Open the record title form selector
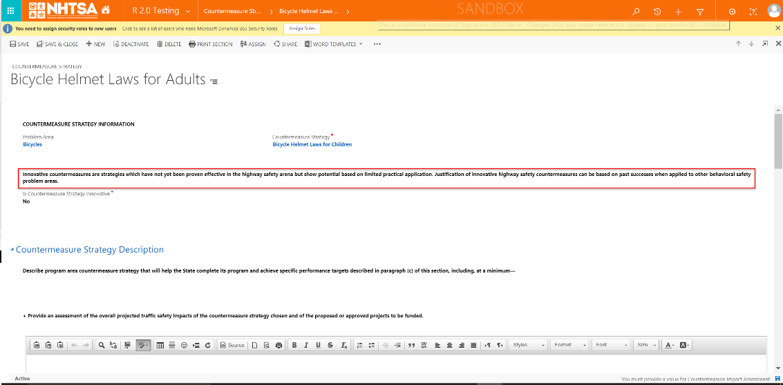This screenshot has width=783, height=385. click(x=214, y=81)
